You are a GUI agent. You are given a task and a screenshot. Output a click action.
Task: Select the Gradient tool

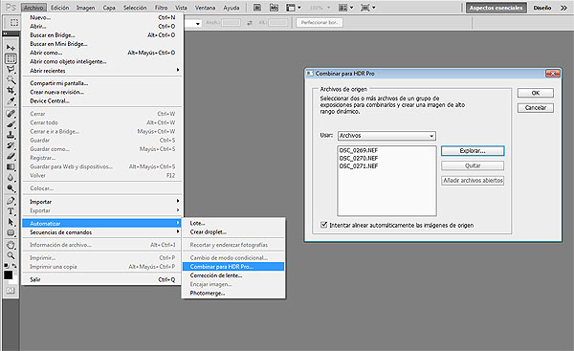[x=11, y=167]
